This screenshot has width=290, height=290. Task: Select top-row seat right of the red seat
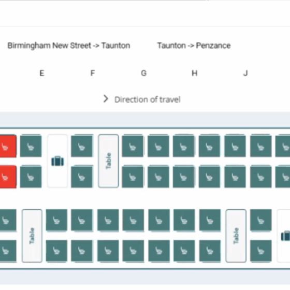31,146
